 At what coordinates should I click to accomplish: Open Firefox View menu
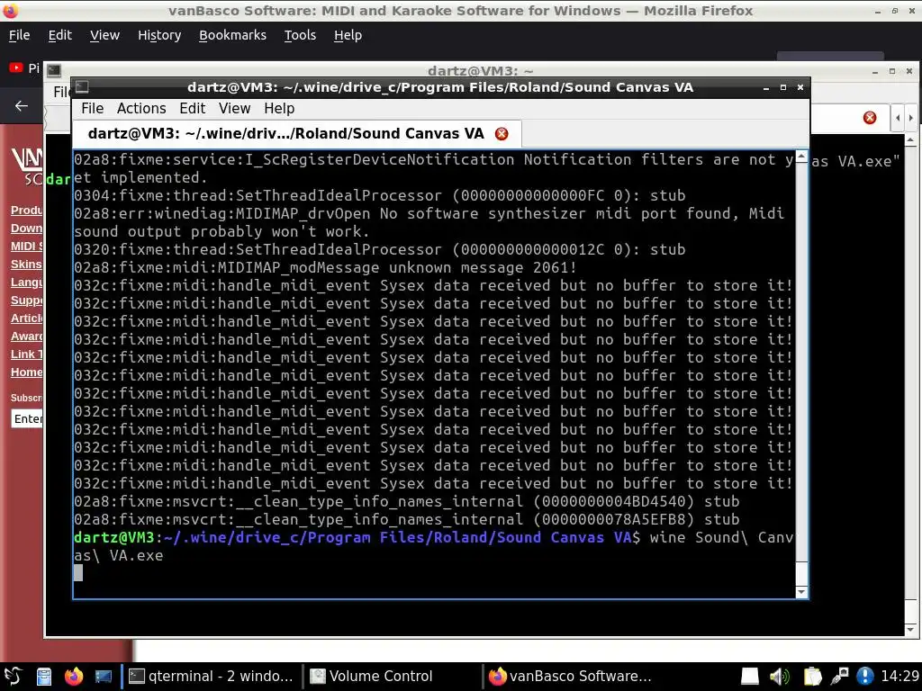click(104, 35)
